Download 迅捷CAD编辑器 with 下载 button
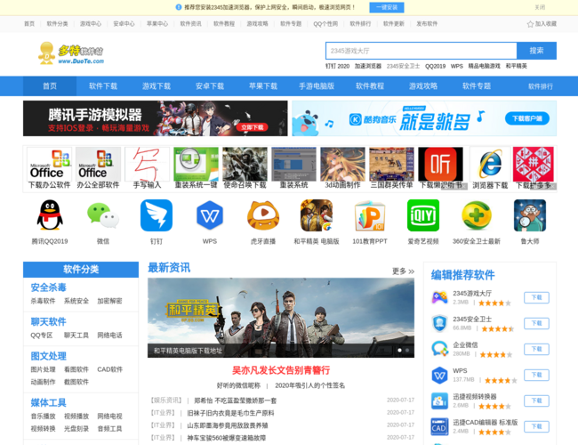 click(536, 426)
